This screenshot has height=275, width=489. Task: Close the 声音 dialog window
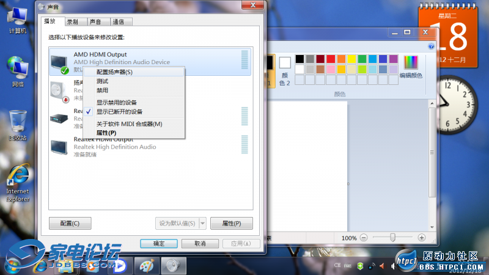click(253, 5)
